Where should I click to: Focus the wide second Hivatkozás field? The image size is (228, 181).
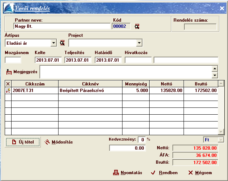(186, 60)
